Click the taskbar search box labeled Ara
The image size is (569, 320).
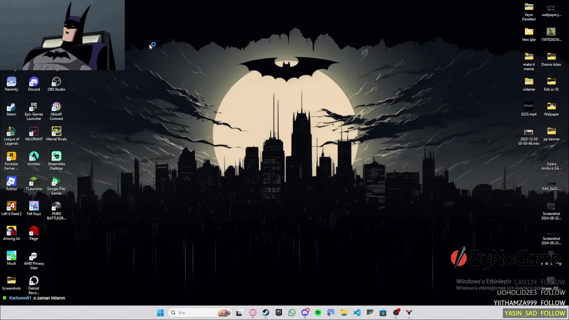pos(200,313)
